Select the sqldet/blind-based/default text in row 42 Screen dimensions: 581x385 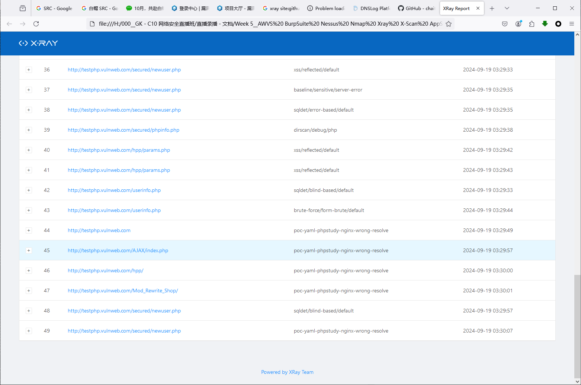pyautogui.click(x=324, y=190)
